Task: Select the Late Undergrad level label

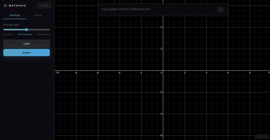Action: pyautogui.click(x=43, y=34)
